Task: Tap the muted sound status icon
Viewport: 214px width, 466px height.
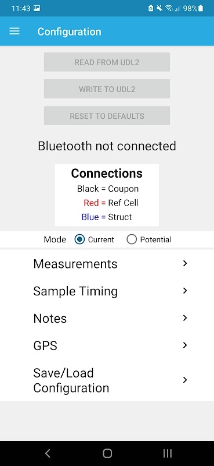Action: (159, 8)
